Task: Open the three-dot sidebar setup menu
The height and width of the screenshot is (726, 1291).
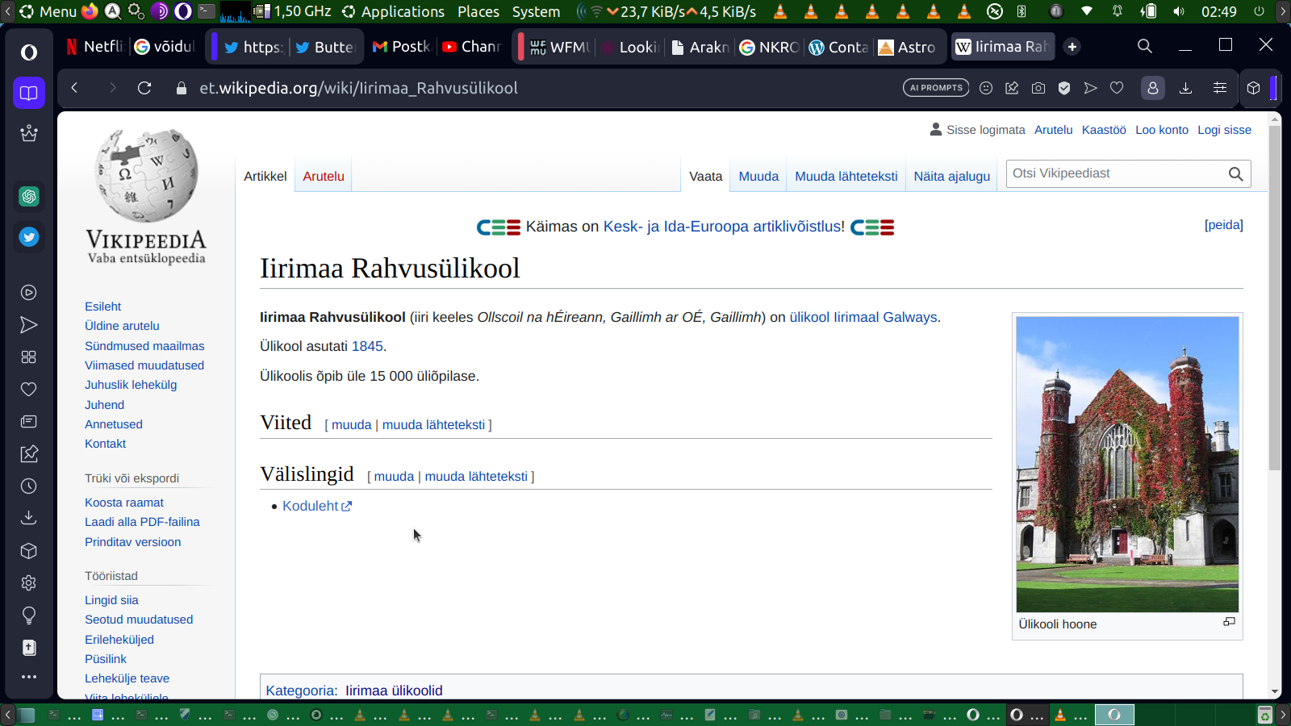Action: [x=29, y=677]
